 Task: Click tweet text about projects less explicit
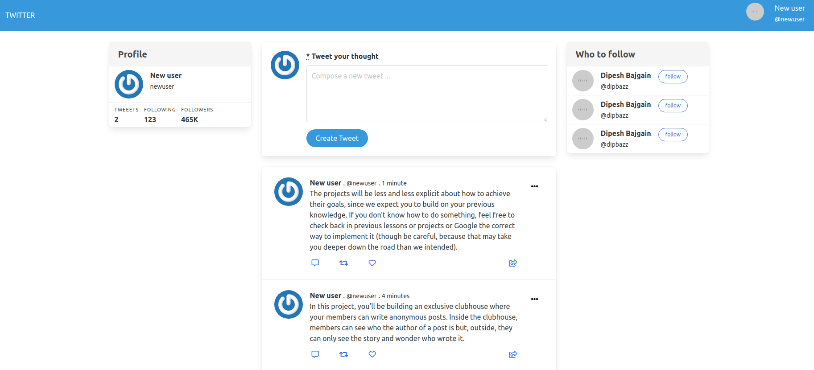pyautogui.click(x=413, y=220)
